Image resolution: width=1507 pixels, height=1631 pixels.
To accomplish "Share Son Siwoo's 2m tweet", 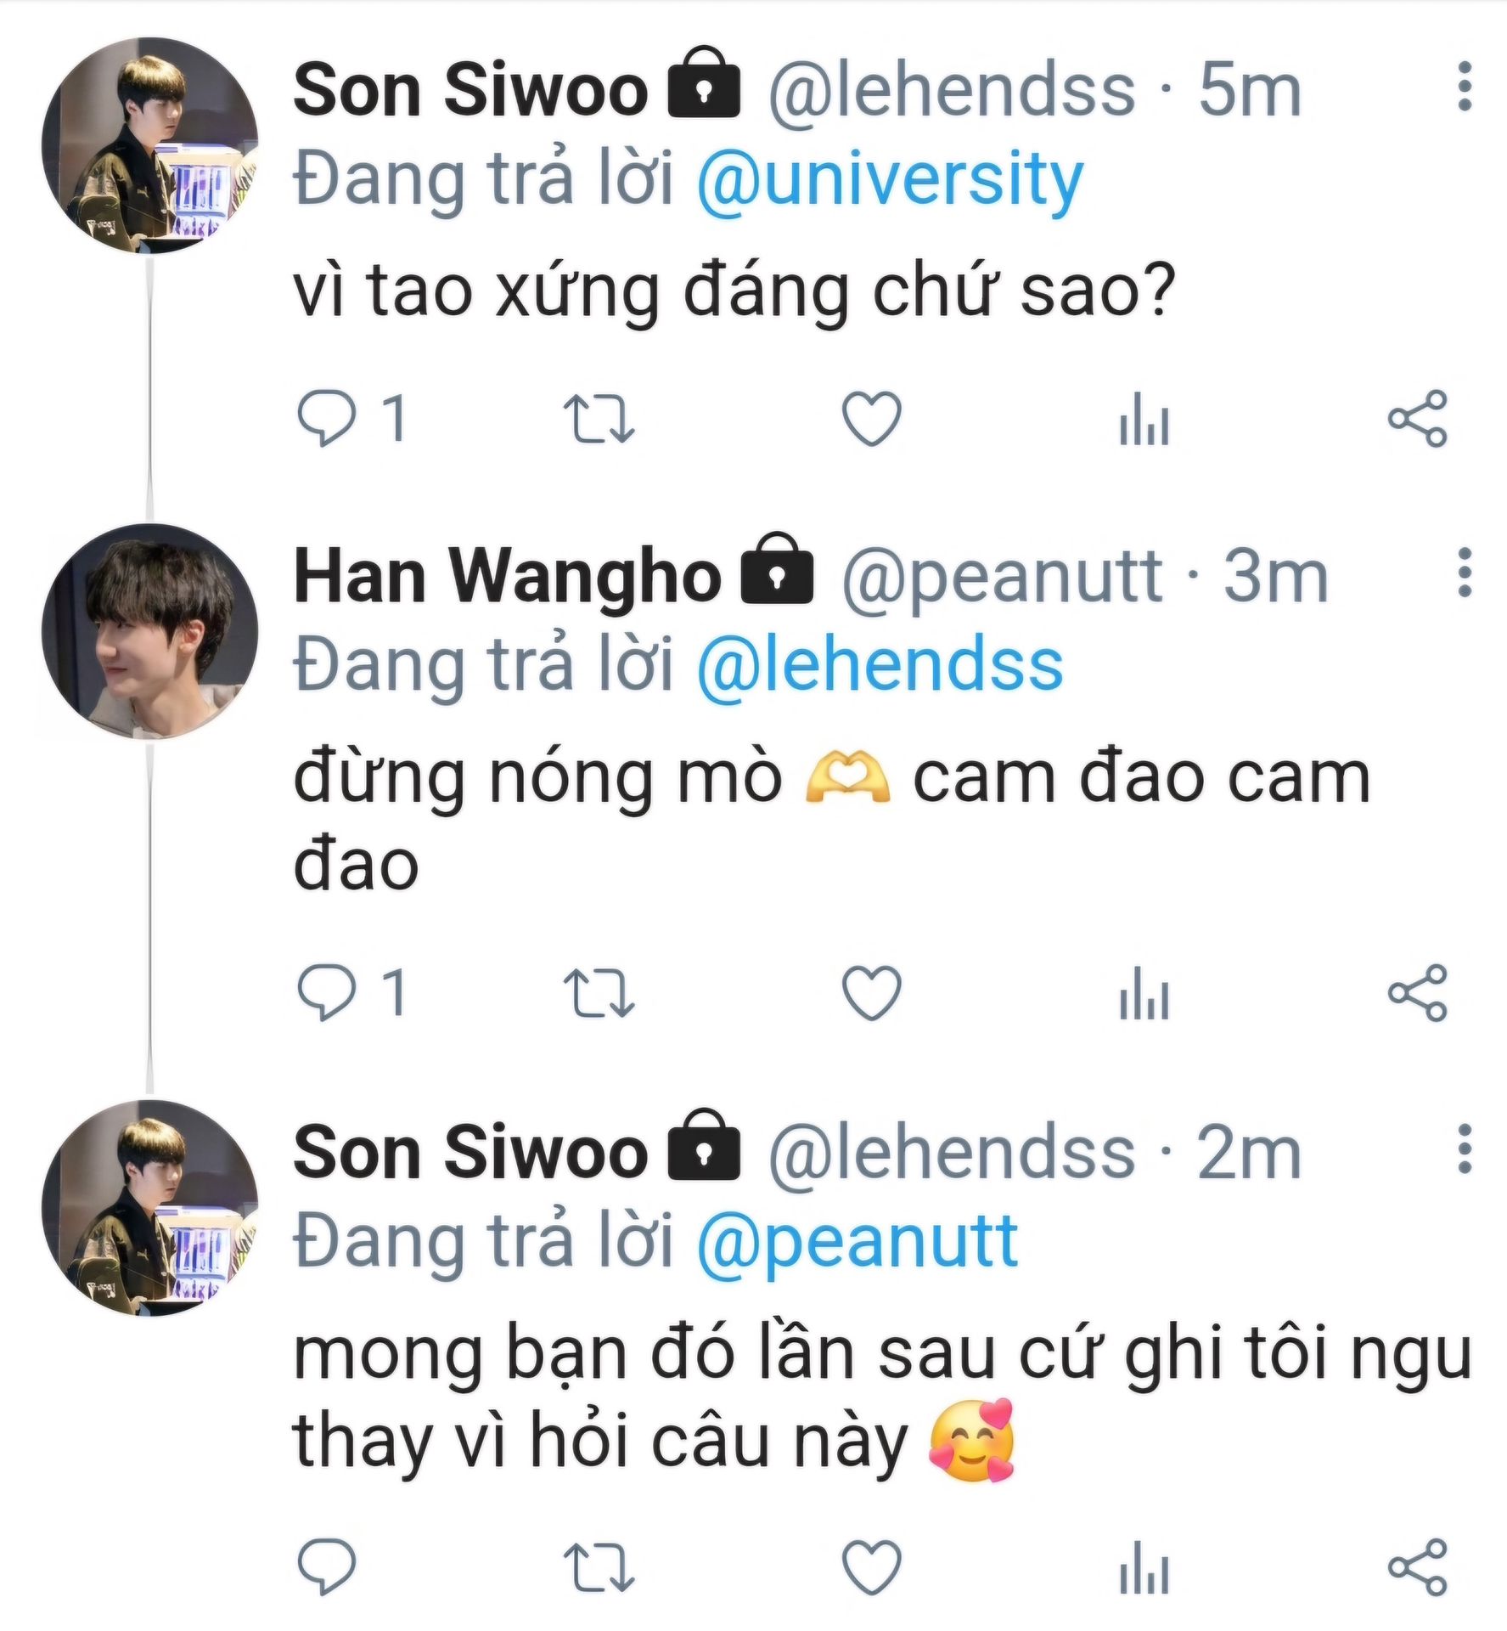I will [1417, 1565].
